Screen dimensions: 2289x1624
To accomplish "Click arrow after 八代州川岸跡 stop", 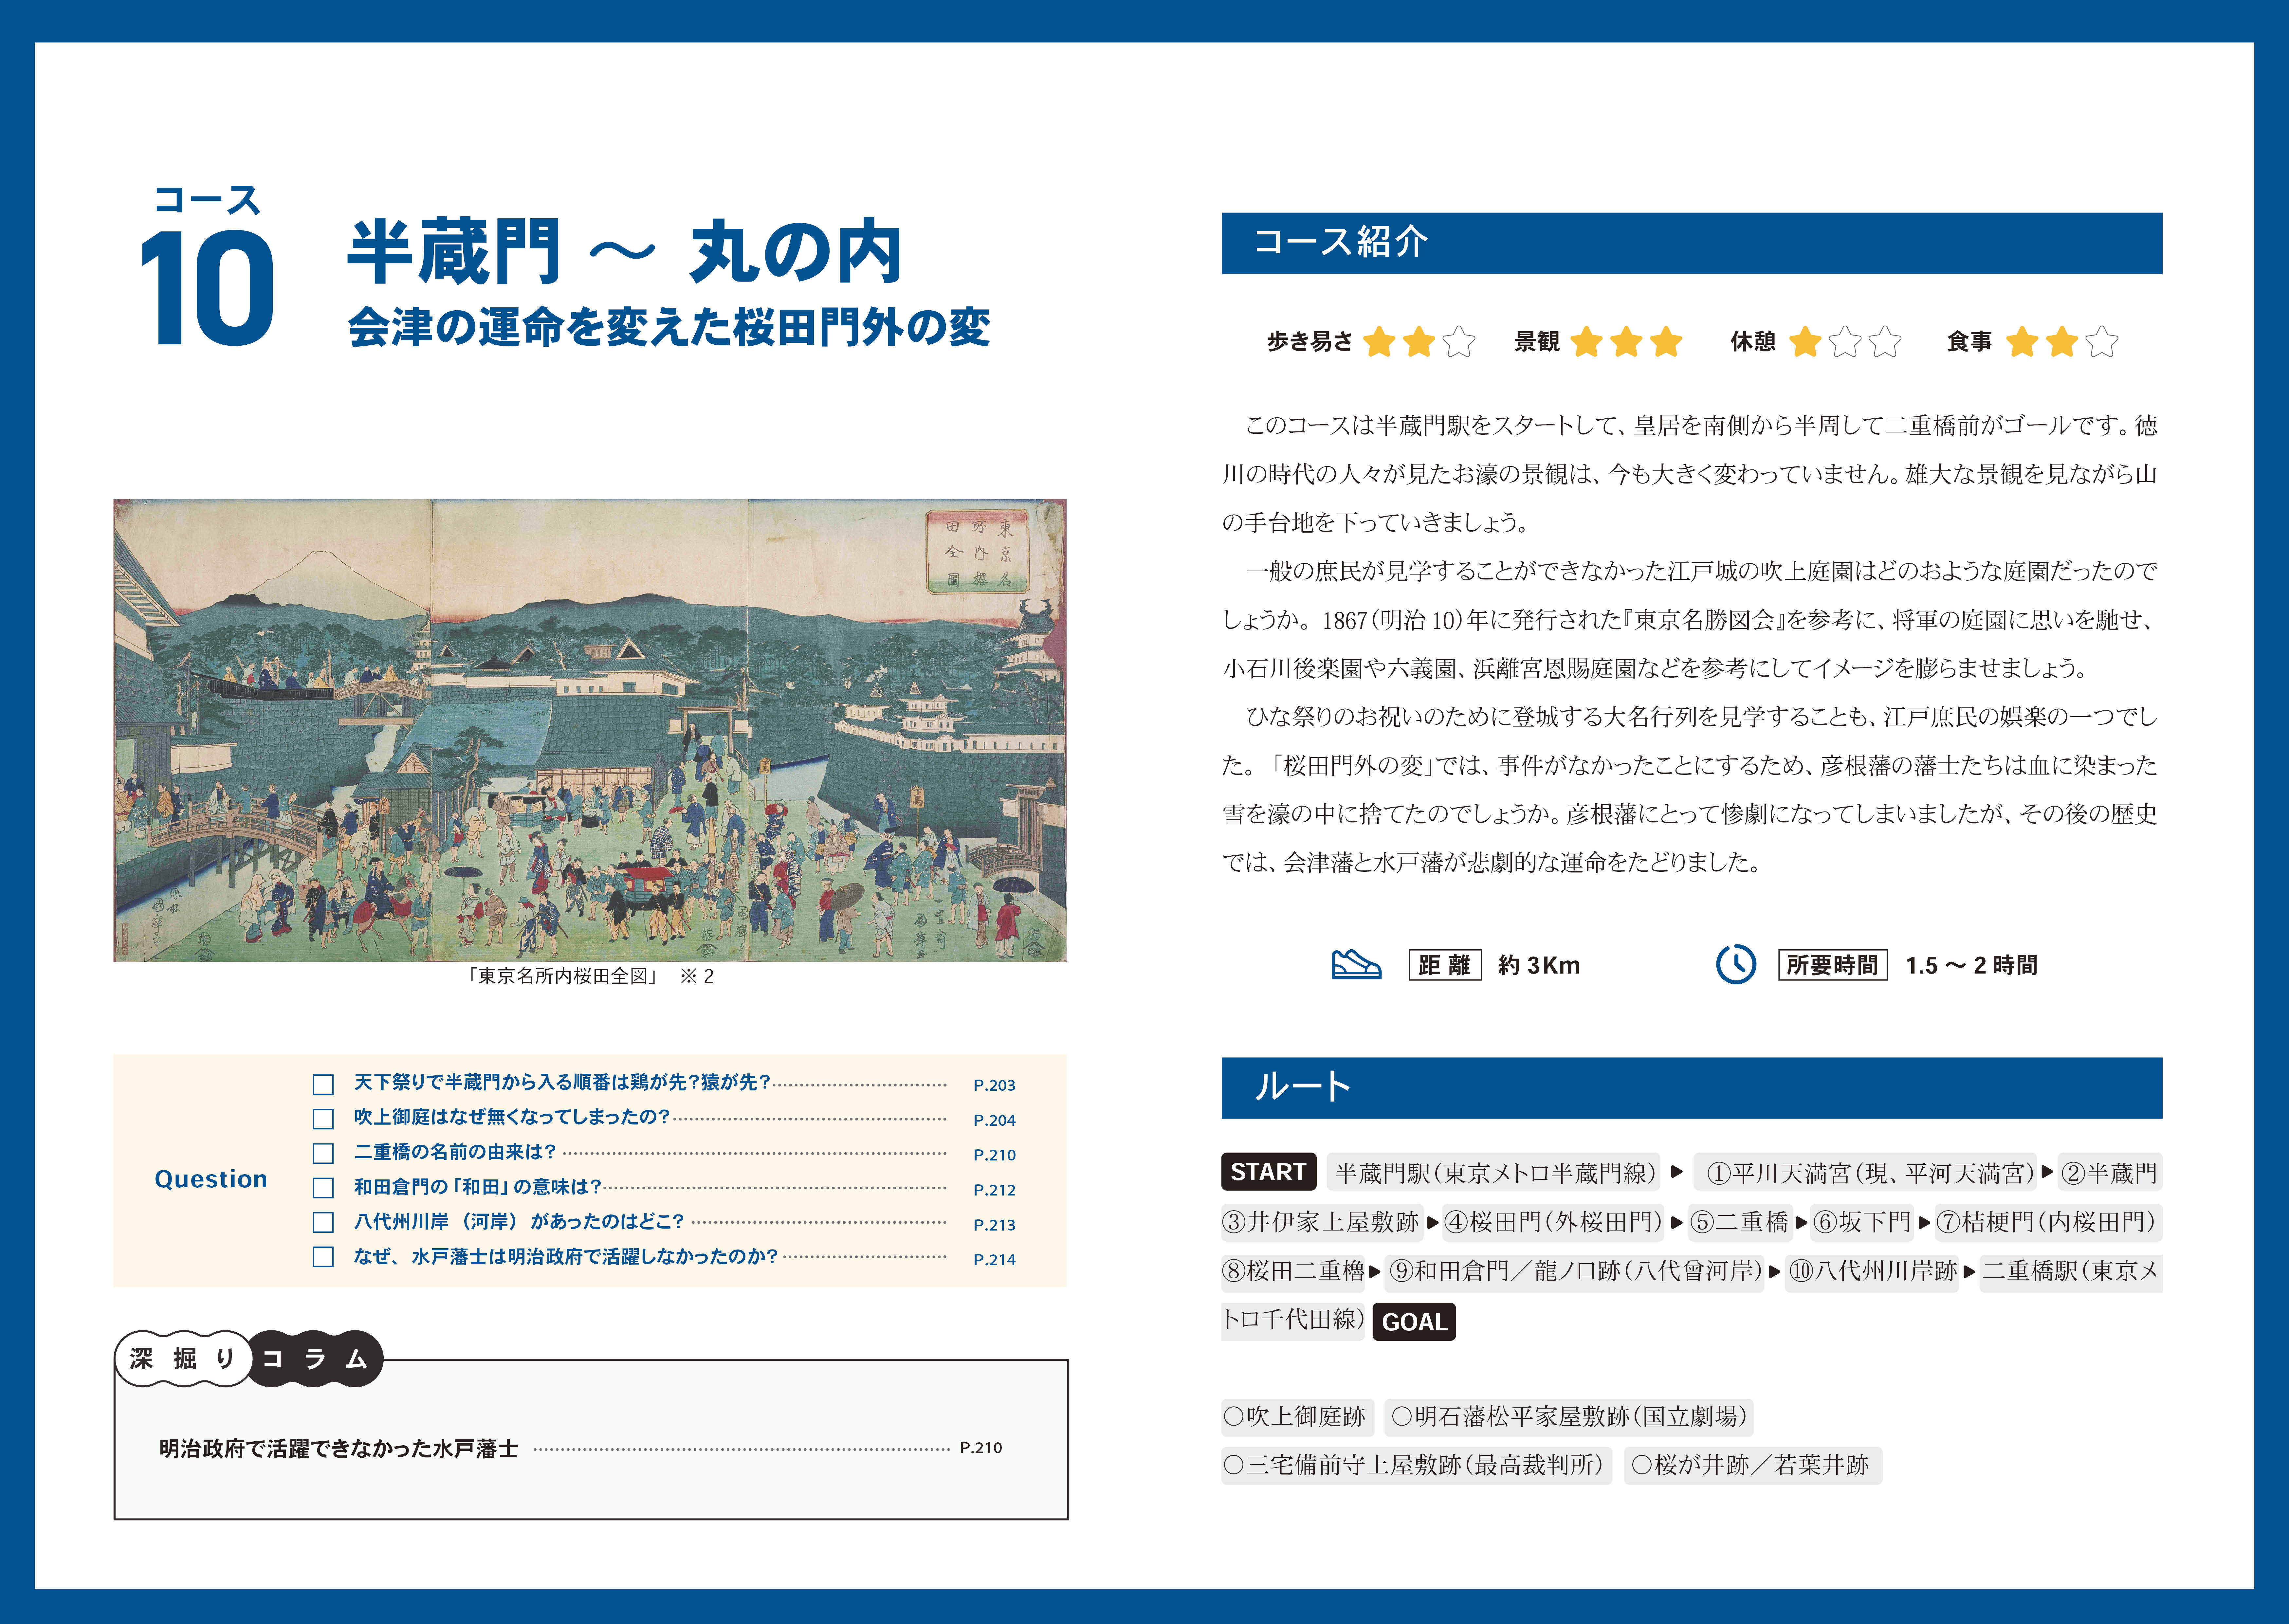I will (x=1969, y=1272).
